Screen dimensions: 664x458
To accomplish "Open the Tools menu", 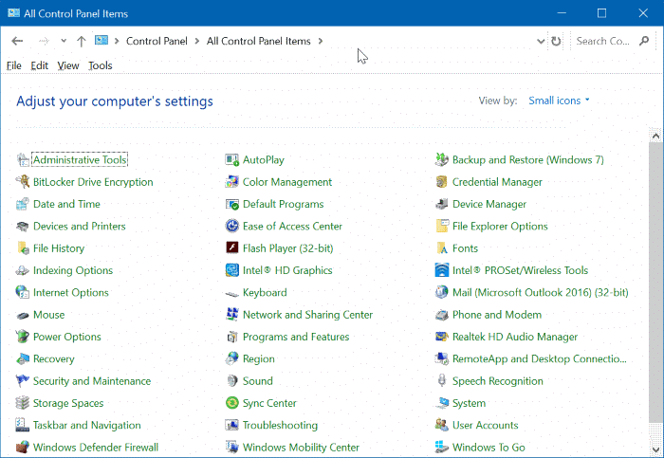I will [x=101, y=65].
